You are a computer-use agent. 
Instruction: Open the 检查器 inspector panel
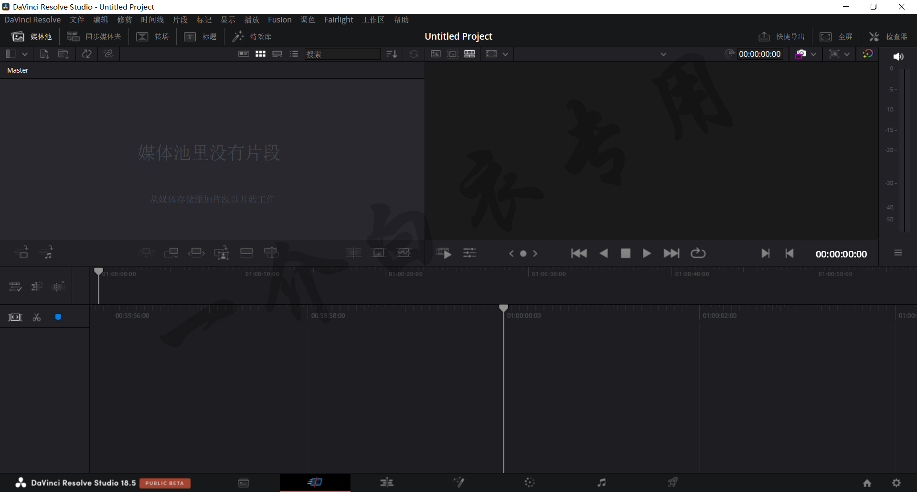(888, 37)
